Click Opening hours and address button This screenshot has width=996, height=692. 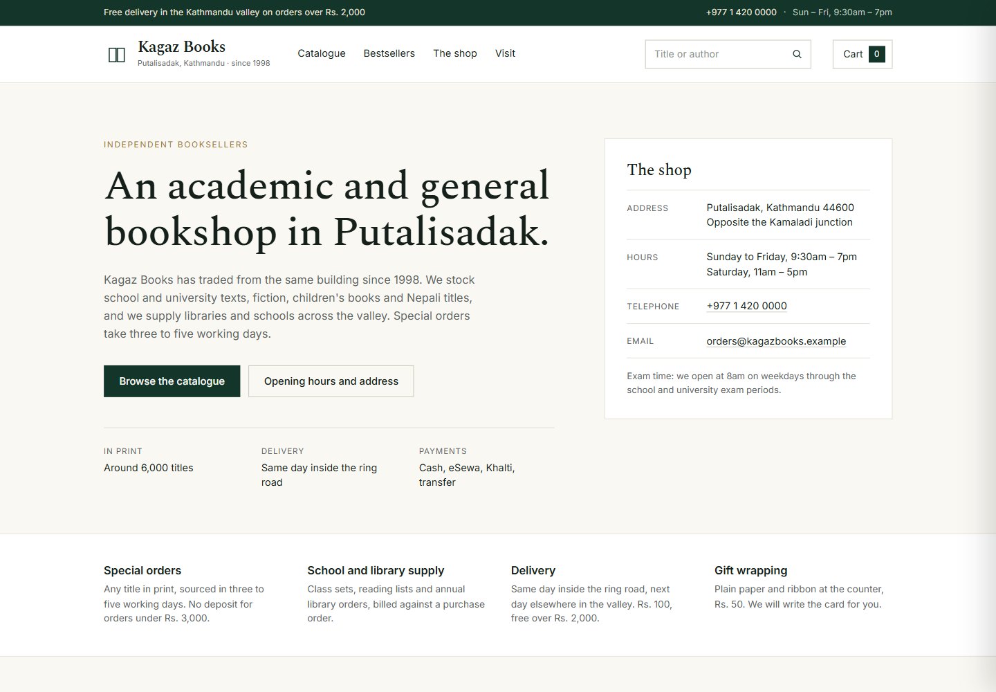[x=331, y=381]
